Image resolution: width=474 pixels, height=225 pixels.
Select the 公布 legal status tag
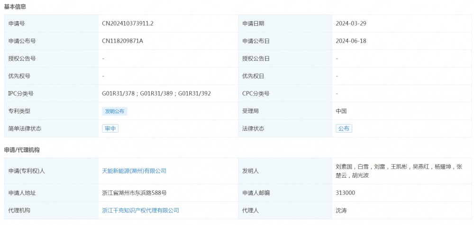coord(344,128)
